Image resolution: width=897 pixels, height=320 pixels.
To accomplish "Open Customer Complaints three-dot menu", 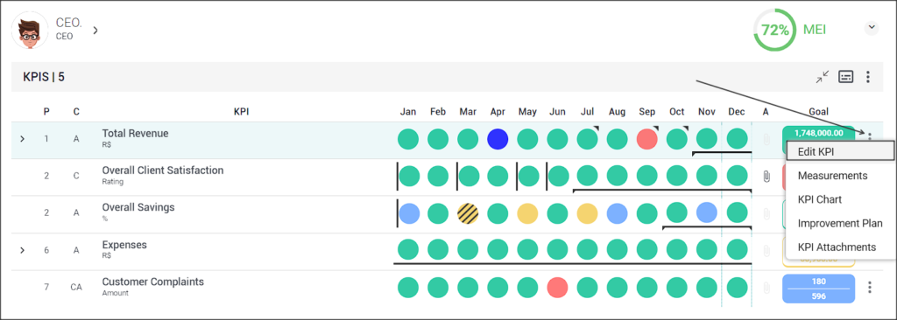I will tap(870, 288).
